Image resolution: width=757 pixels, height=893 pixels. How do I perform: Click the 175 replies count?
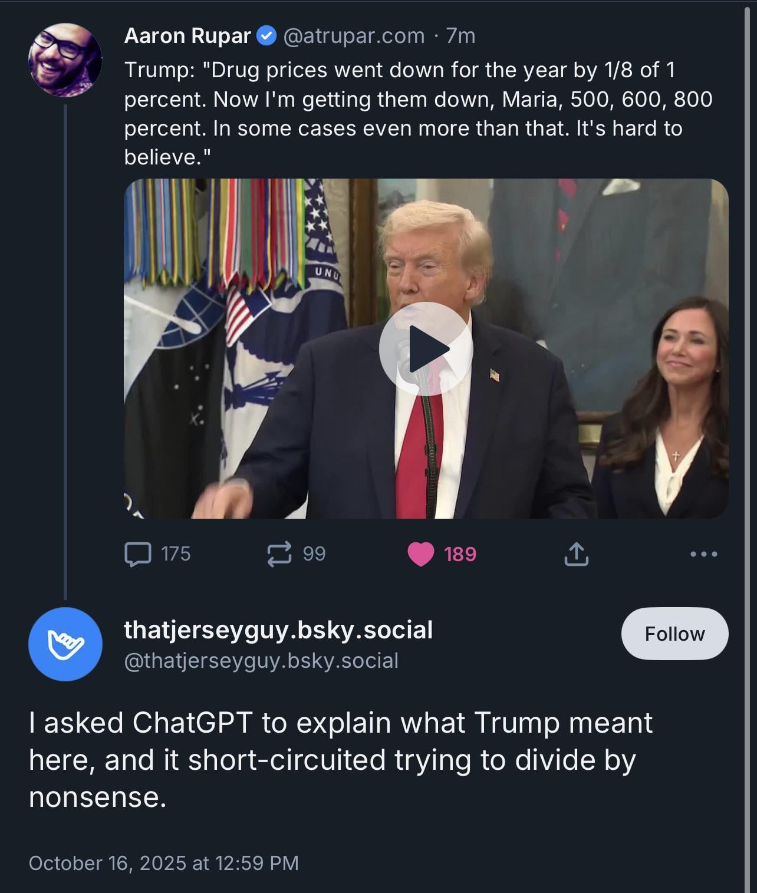tap(176, 554)
